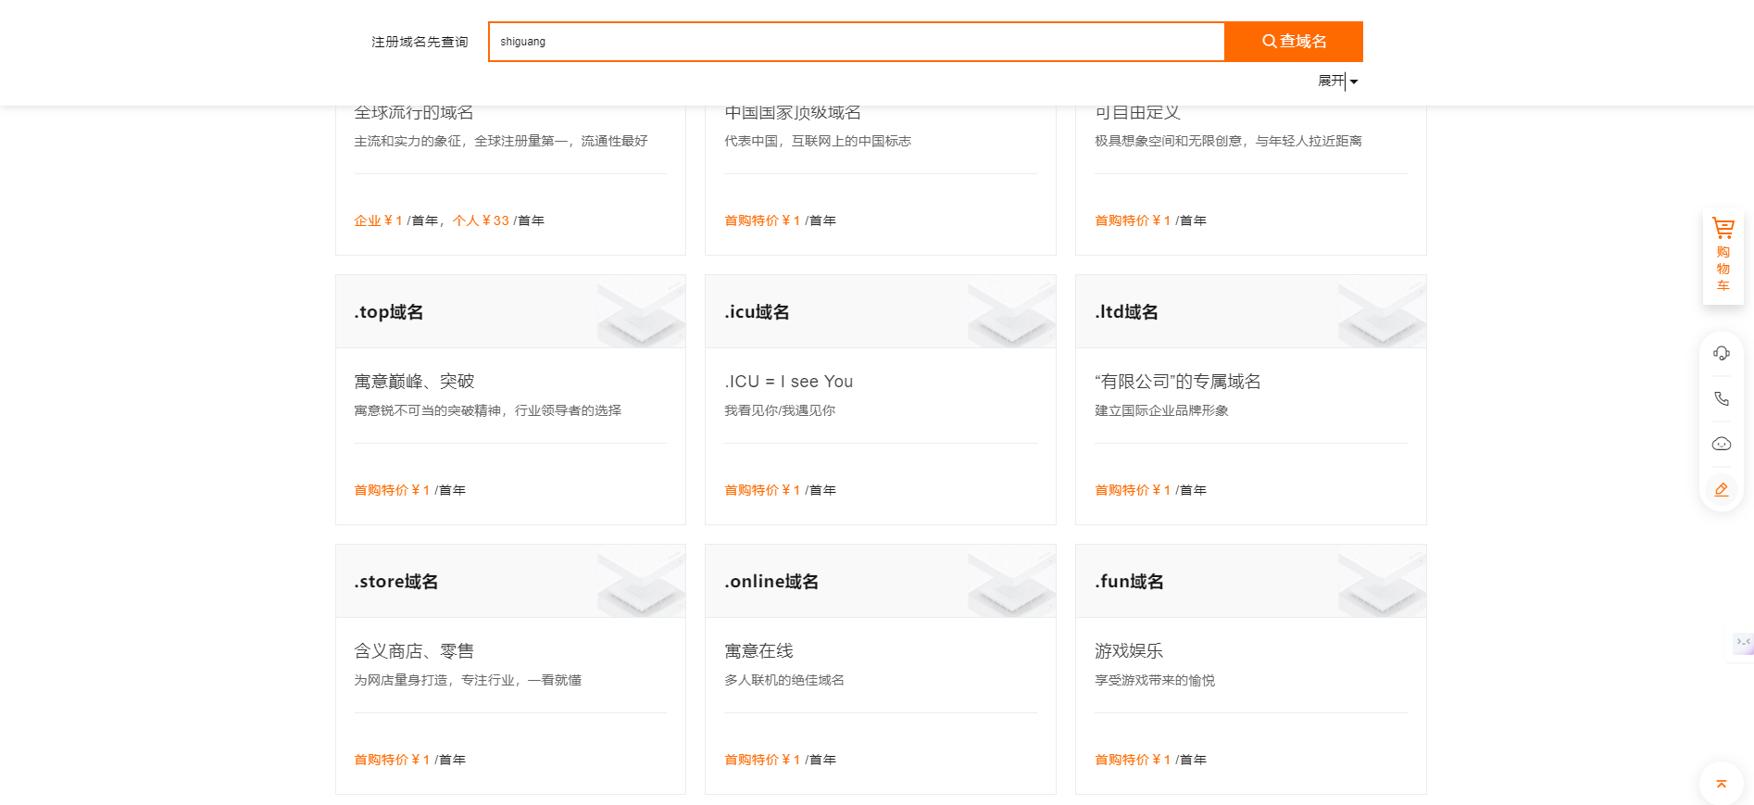Click 代表中国，互联网上的中国标志 text
The height and width of the screenshot is (805, 1754).
pyautogui.click(x=818, y=141)
